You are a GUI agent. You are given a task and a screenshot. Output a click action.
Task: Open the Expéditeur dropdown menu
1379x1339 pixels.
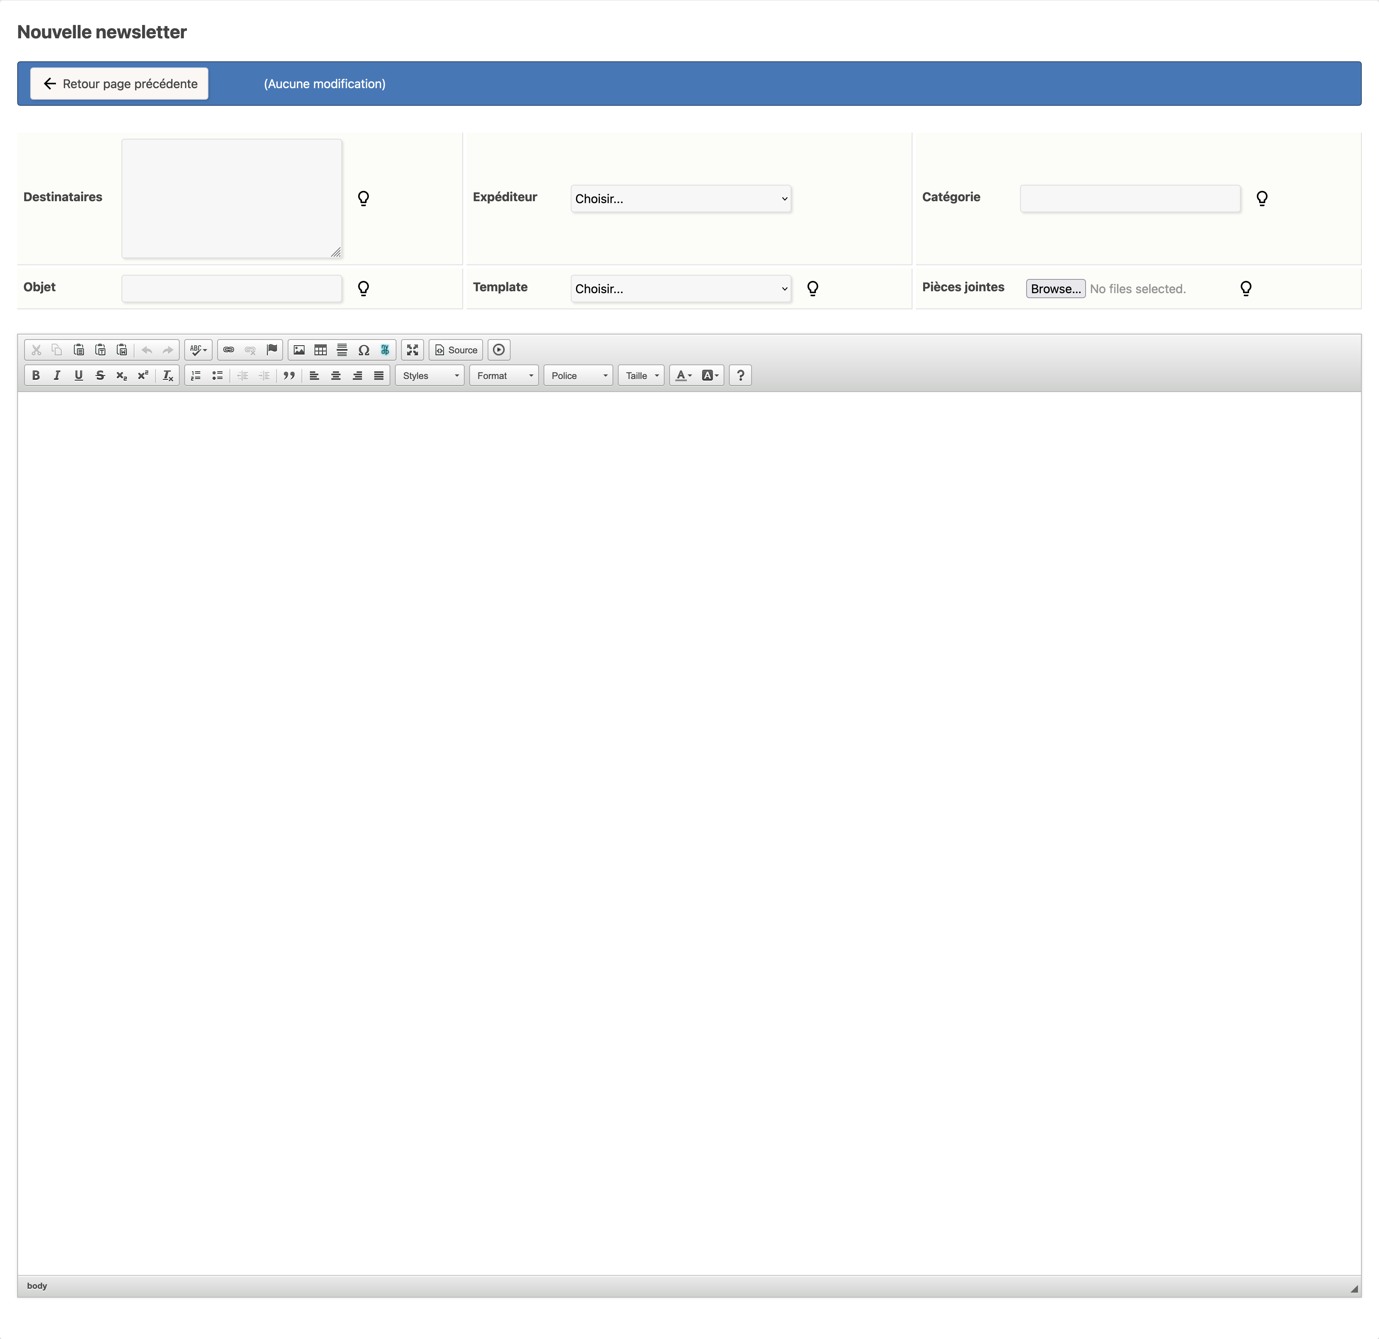(681, 199)
